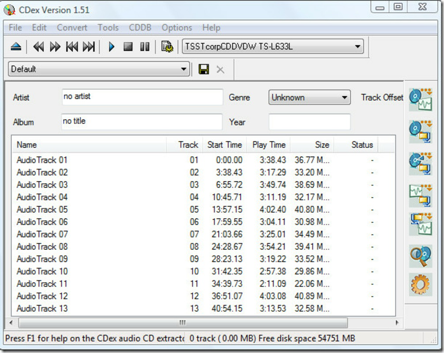Image resolution: width=444 pixels, height=353 pixels.
Task: Open the Options menu
Action: [x=176, y=27]
